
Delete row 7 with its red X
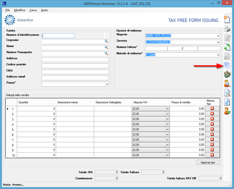tap(212, 140)
